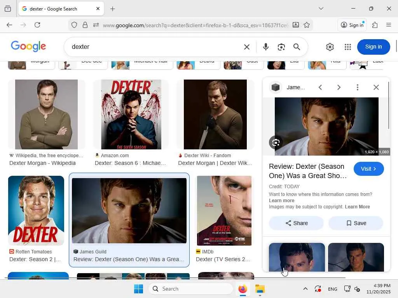Screen dimensions: 398x298
Task: Close the image preview panel
Action: point(376,87)
